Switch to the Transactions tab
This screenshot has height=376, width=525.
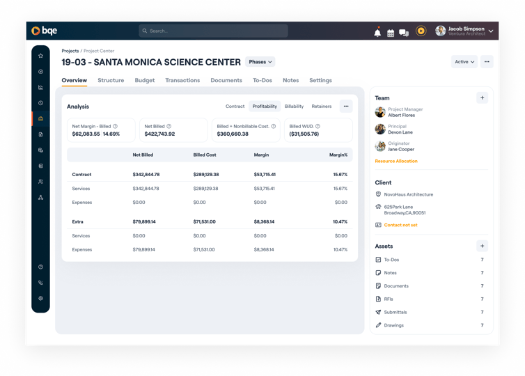pos(182,80)
